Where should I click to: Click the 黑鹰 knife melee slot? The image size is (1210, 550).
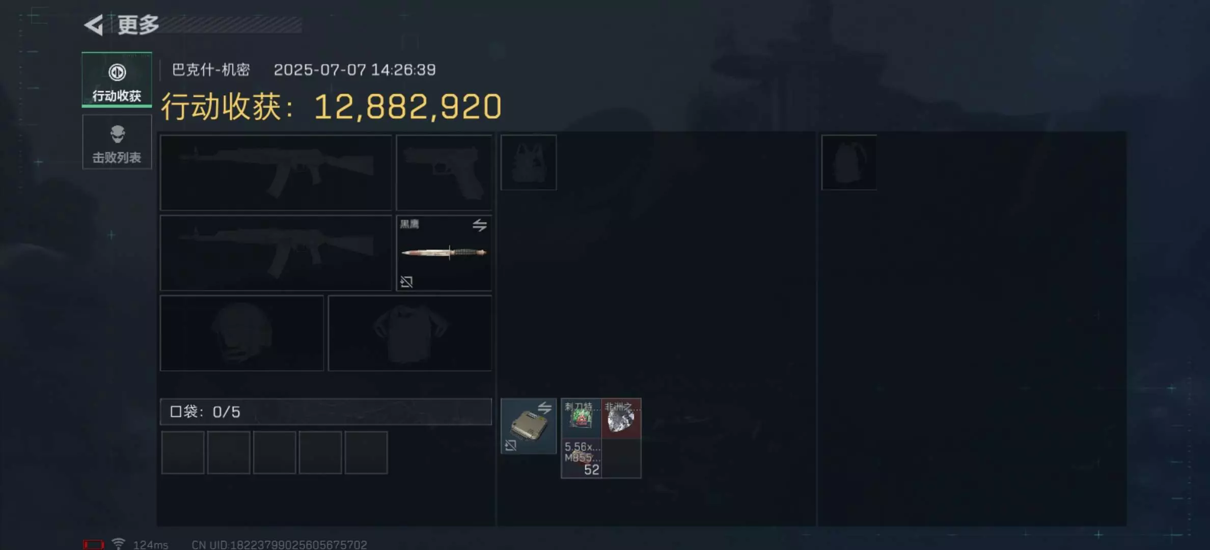pyautogui.click(x=444, y=253)
